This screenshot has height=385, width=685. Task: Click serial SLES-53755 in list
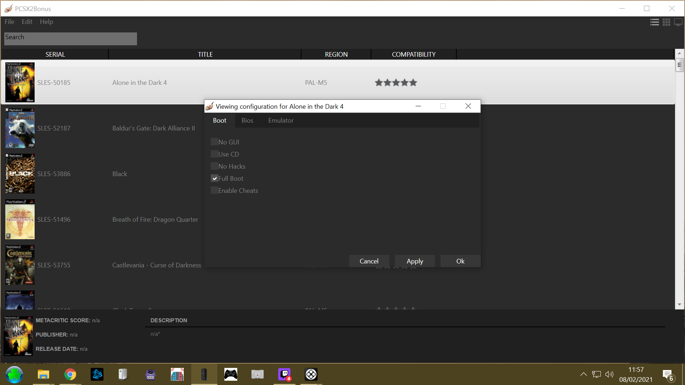[54, 265]
